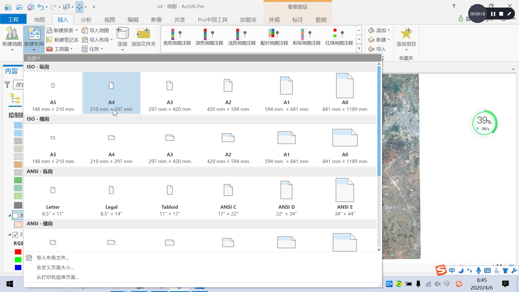Screen dimensions: 519x292
Task: Click 从打印机选择页面 option
Action: (x=57, y=277)
